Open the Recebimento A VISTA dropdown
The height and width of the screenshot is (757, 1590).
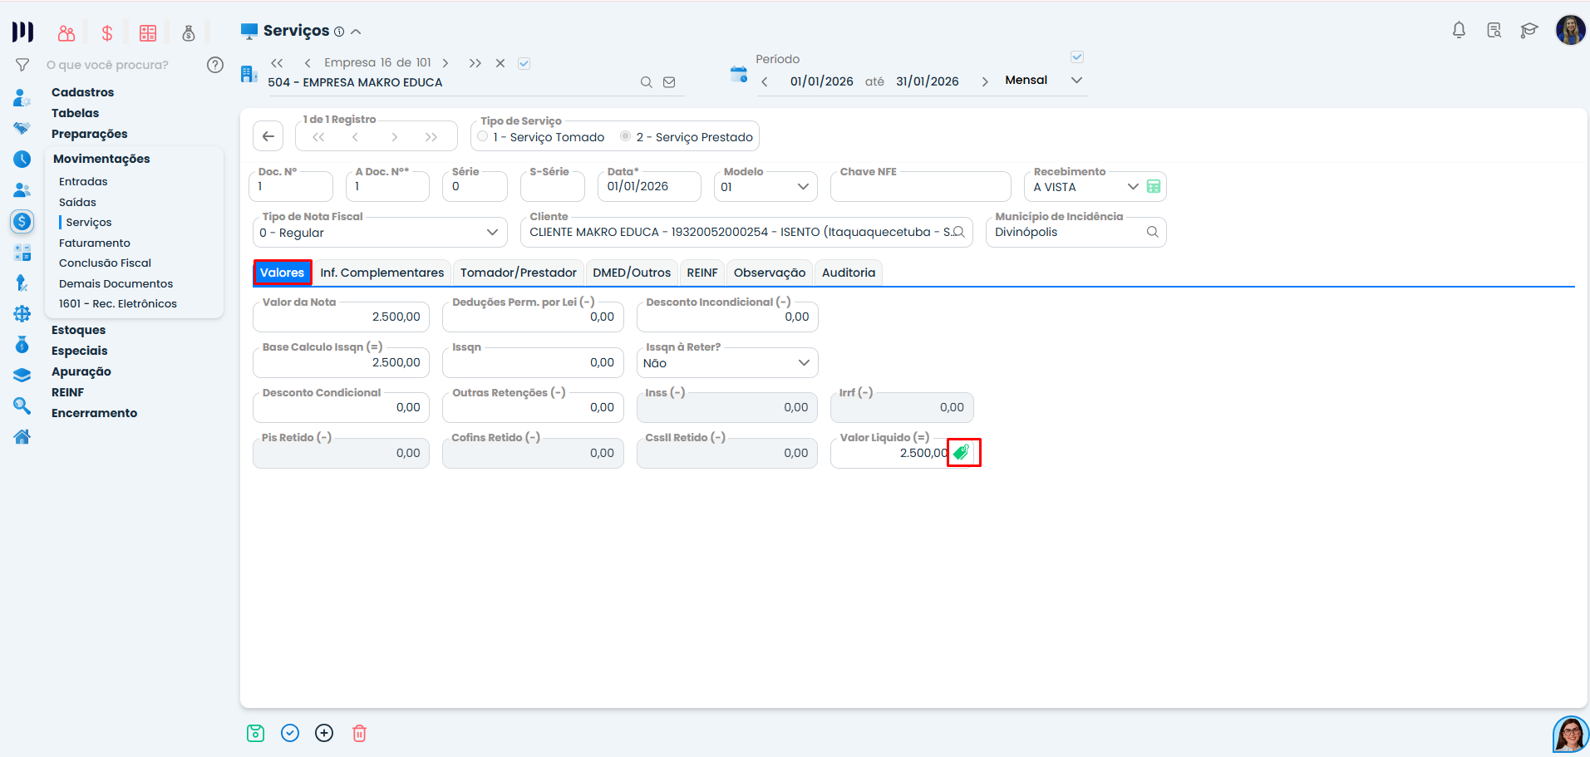point(1133,187)
